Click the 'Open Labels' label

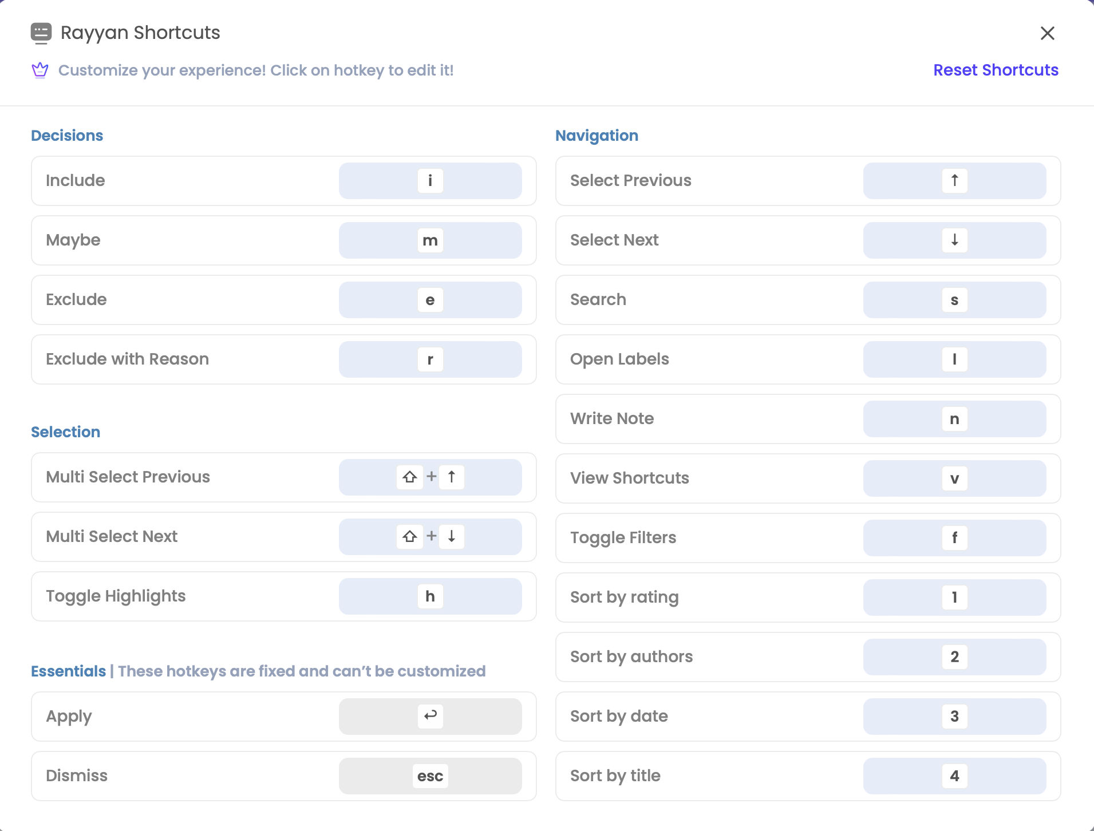pyautogui.click(x=619, y=359)
